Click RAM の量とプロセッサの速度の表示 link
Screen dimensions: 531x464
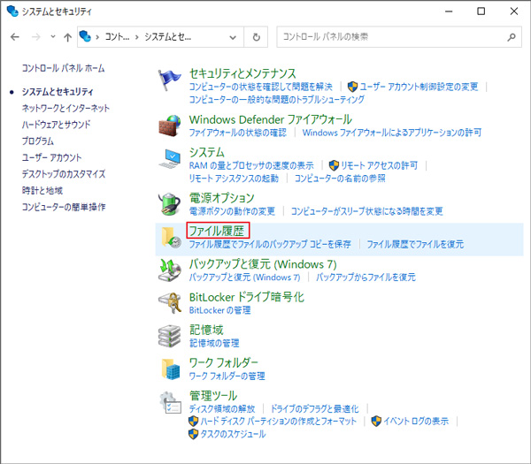[x=251, y=165]
